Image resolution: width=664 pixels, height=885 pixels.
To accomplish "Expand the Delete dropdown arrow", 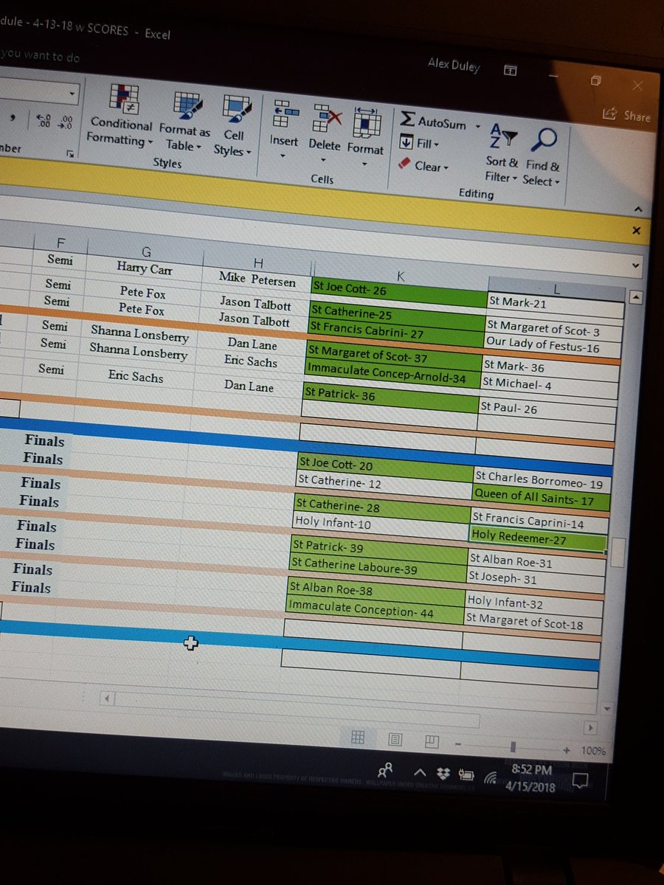I will (324, 159).
